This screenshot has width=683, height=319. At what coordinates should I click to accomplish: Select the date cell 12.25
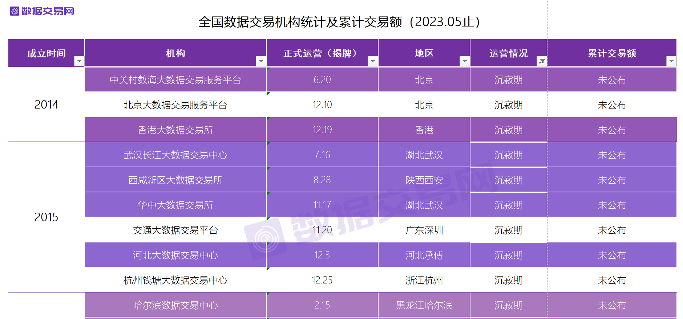322,280
